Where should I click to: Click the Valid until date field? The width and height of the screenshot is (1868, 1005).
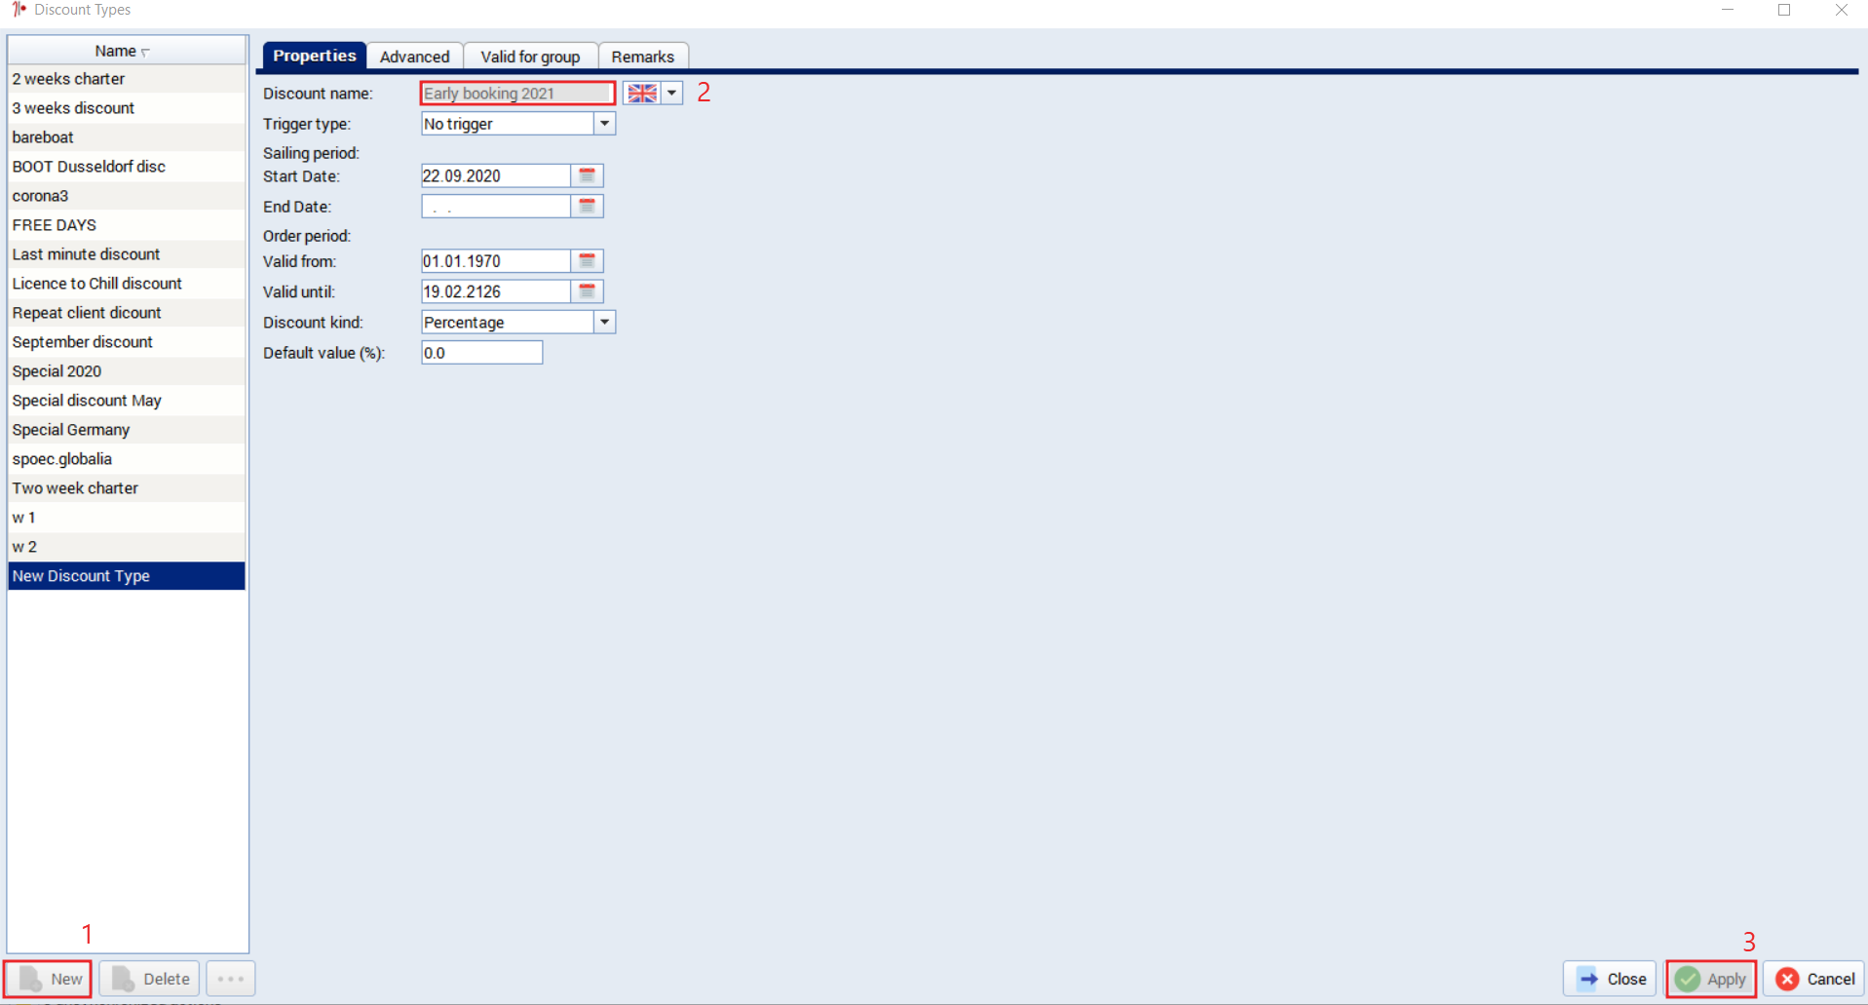[x=495, y=291]
